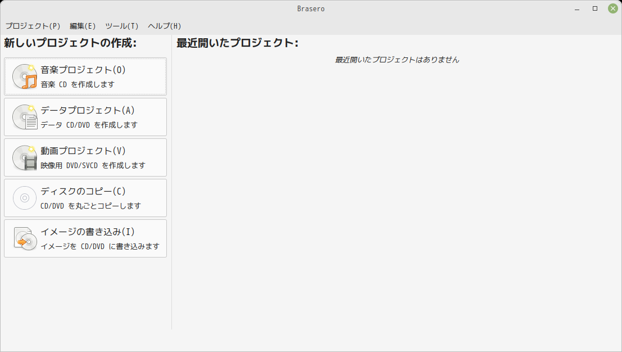
Task: Start a new 音楽プロジェクト(O)
Action: coord(85,76)
